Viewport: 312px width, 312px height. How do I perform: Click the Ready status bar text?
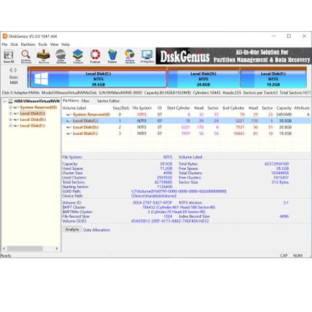[6, 255]
